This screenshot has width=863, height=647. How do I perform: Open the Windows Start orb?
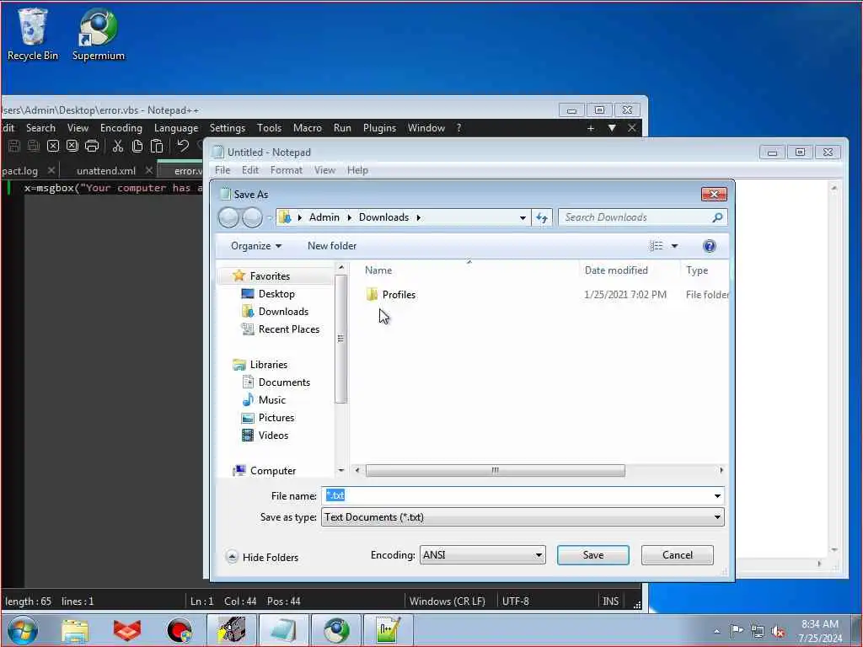[23, 630]
